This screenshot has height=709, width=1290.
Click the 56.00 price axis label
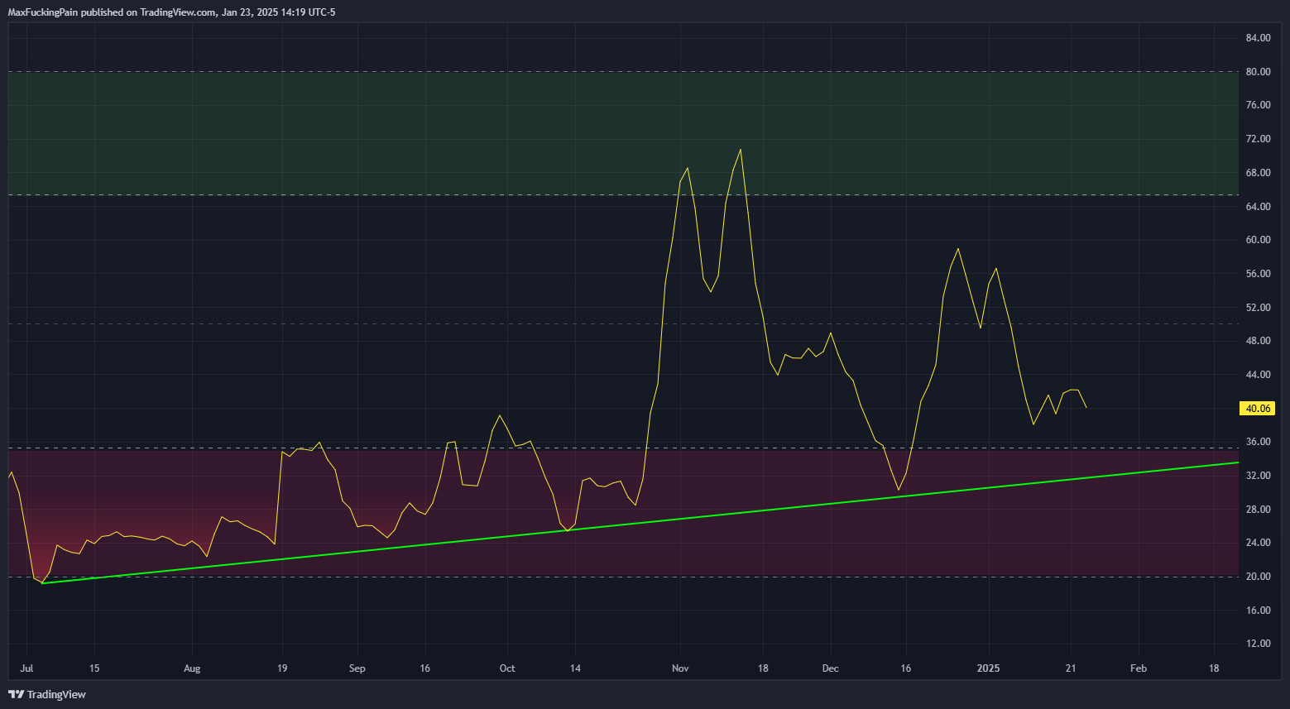click(1258, 274)
